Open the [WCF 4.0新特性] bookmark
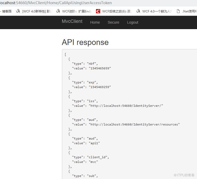This screenshot has height=179, width=197. [x=37, y=11]
